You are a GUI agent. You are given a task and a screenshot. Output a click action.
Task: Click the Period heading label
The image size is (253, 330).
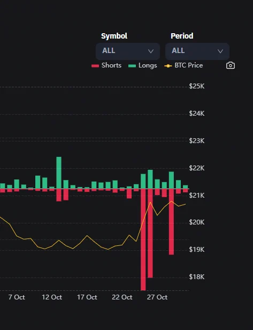click(x=182, y=36)
